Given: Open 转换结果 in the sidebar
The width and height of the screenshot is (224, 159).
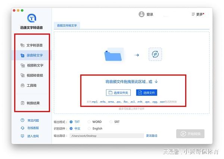Looking at the screenshot, I should pyautogui.click(x=32, y=103).
